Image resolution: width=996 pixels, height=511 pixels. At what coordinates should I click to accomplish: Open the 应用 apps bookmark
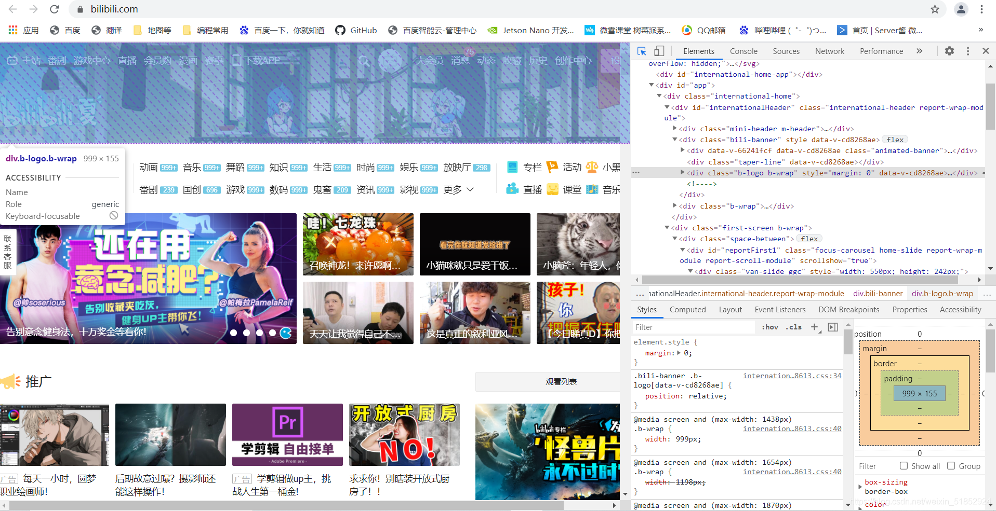pyautogui.click(x=24, y=30)
